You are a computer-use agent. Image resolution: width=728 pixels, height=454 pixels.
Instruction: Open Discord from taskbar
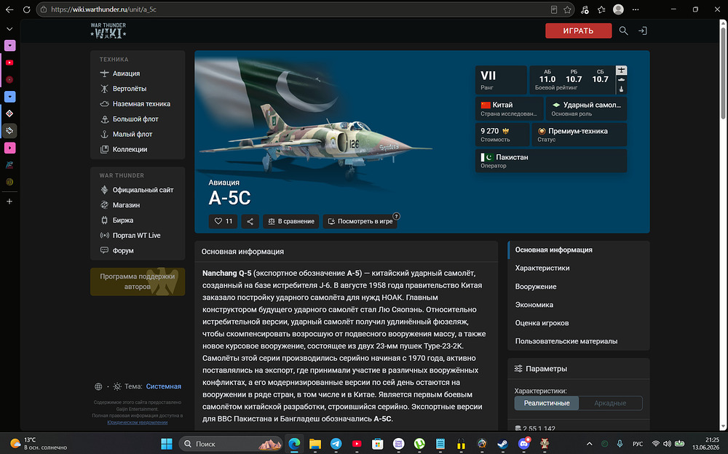523,444
